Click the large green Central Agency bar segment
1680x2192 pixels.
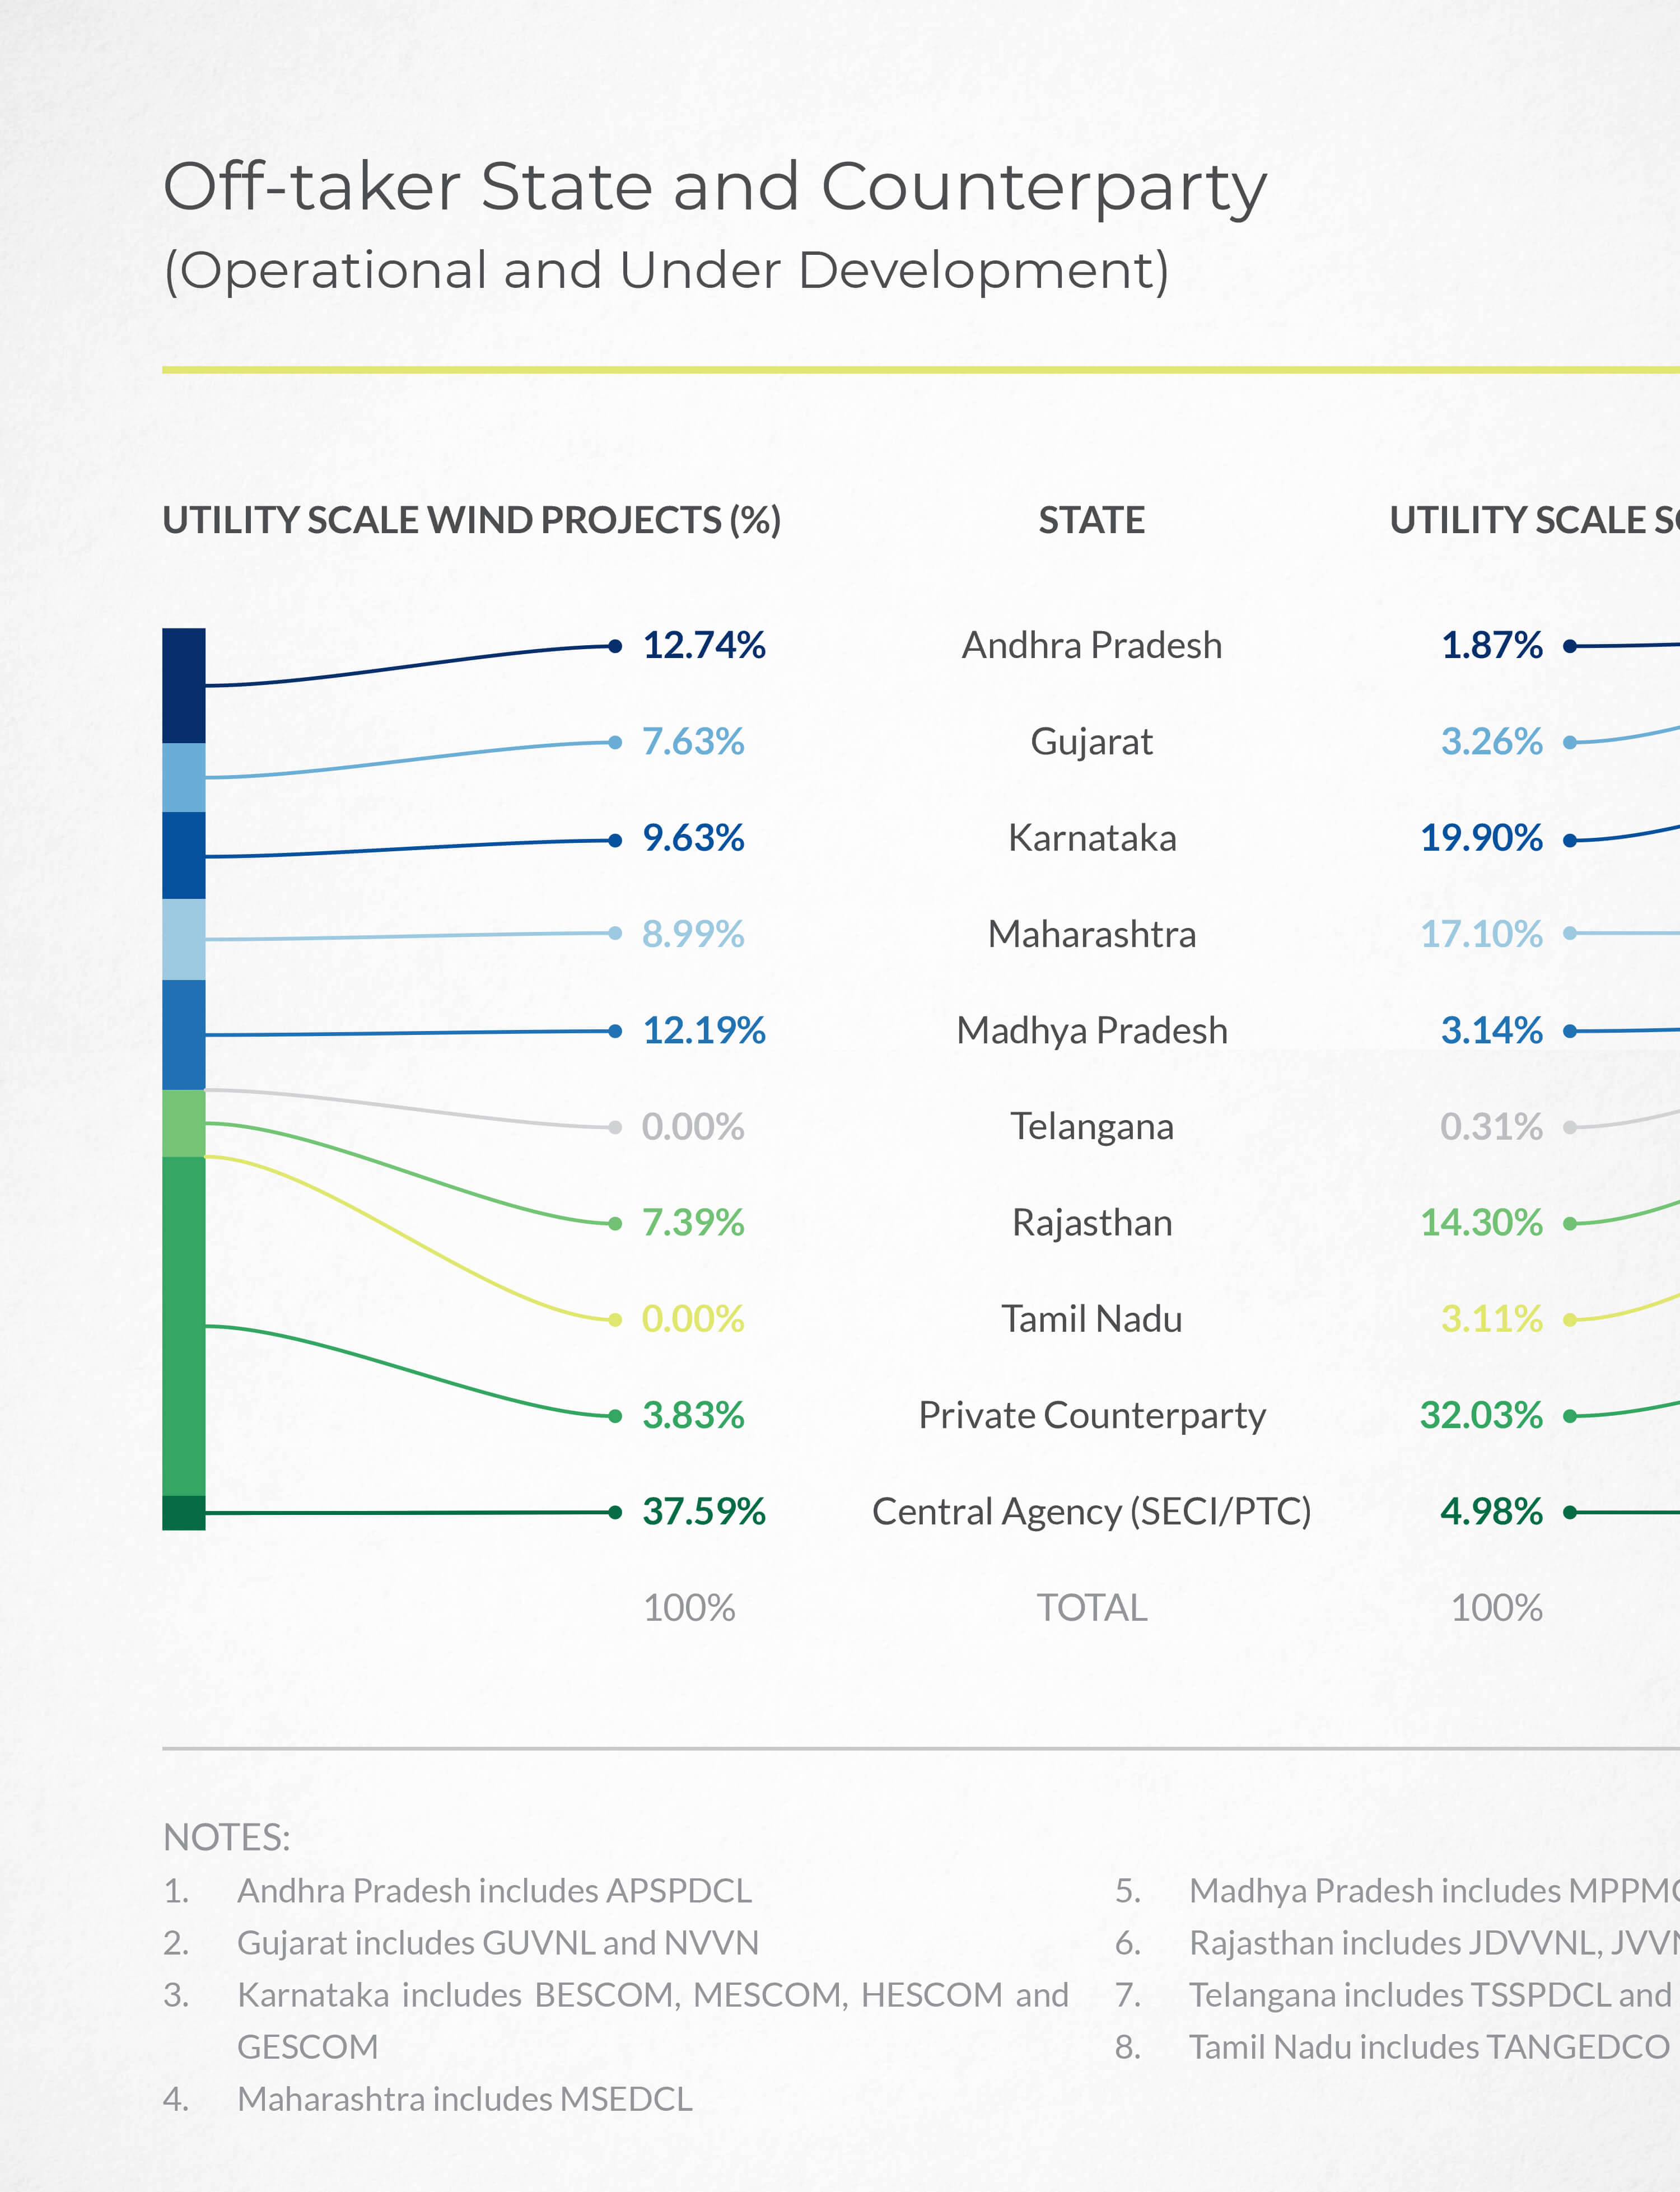(x=184, y=1325)
